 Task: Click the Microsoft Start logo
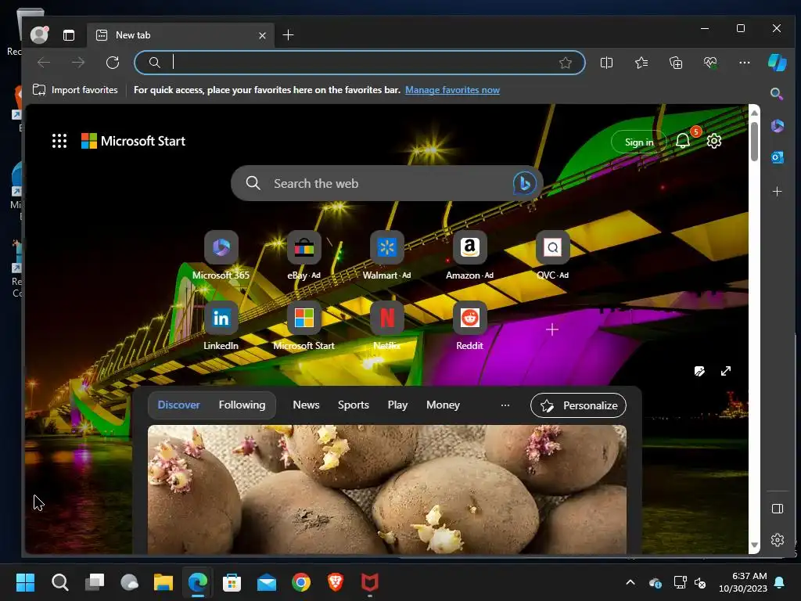pyautogui.click(x=133, y=141)
